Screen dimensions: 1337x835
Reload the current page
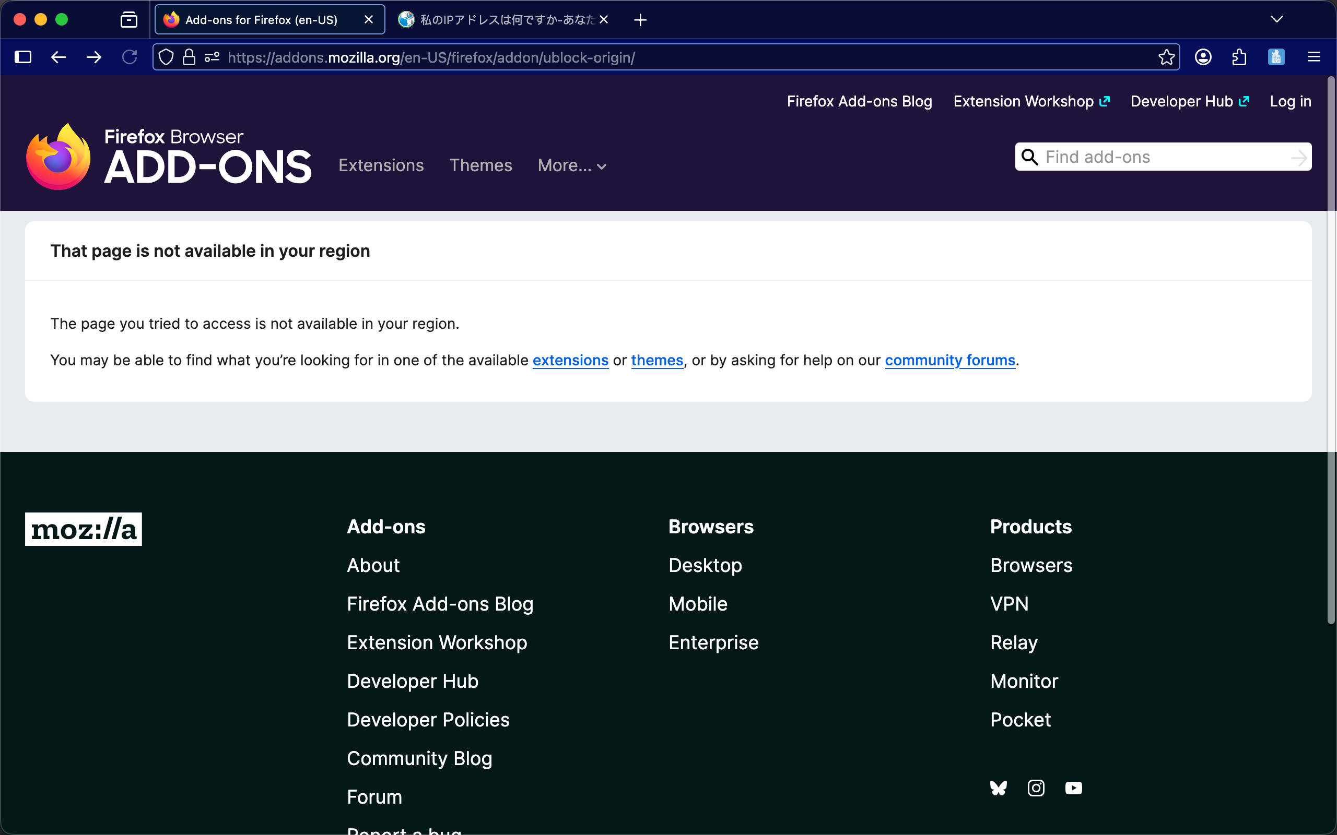click(x=130, y=57)
